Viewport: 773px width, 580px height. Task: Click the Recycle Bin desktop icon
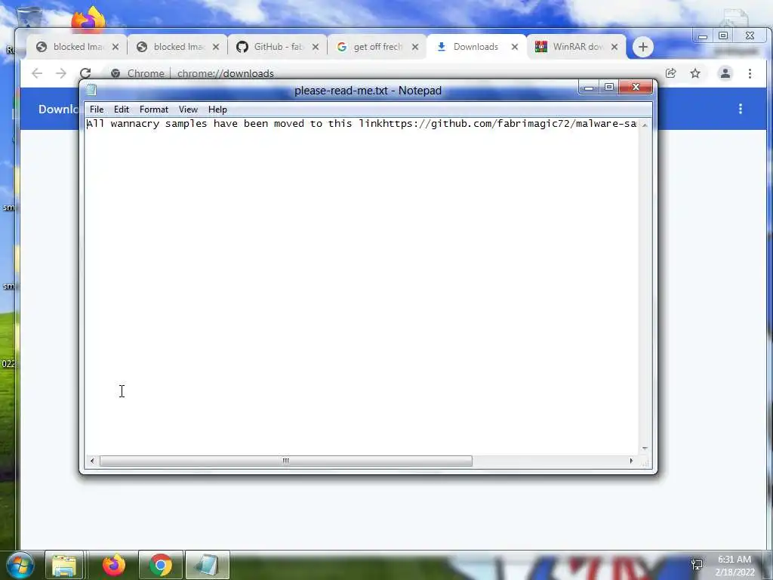tap(29, 17)
